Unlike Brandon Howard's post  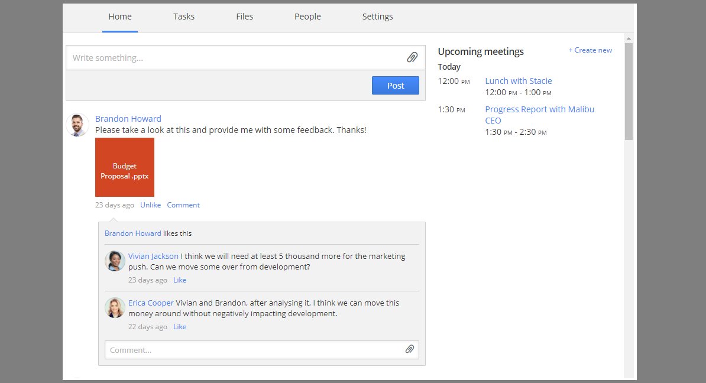[x=150, y=205]
